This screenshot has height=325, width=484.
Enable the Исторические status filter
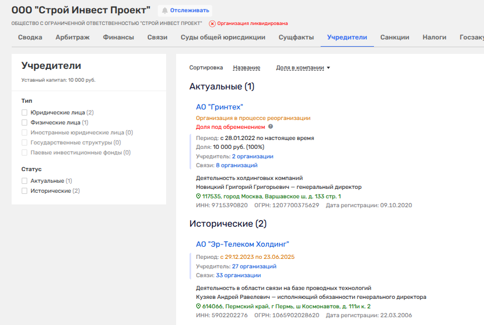coord(24,191)
